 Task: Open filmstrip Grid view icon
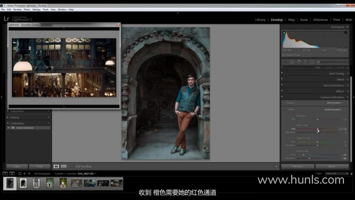tap(20, 173)
